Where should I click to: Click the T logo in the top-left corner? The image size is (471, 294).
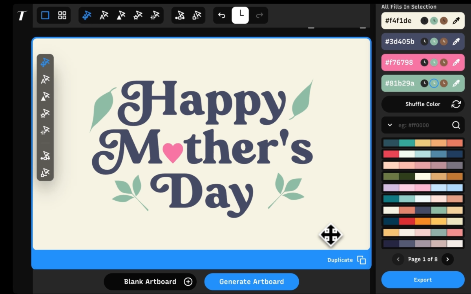click(22, 16)
